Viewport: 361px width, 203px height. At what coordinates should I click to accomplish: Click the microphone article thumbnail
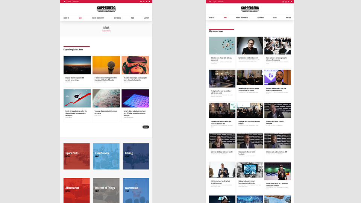(x=106, y=65)
